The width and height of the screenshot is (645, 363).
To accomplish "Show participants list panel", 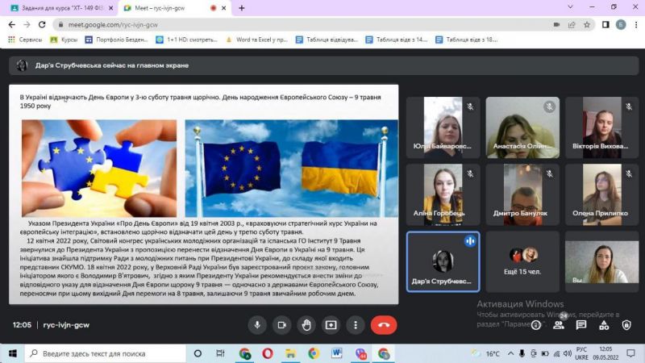I will (x=559, y=326).
